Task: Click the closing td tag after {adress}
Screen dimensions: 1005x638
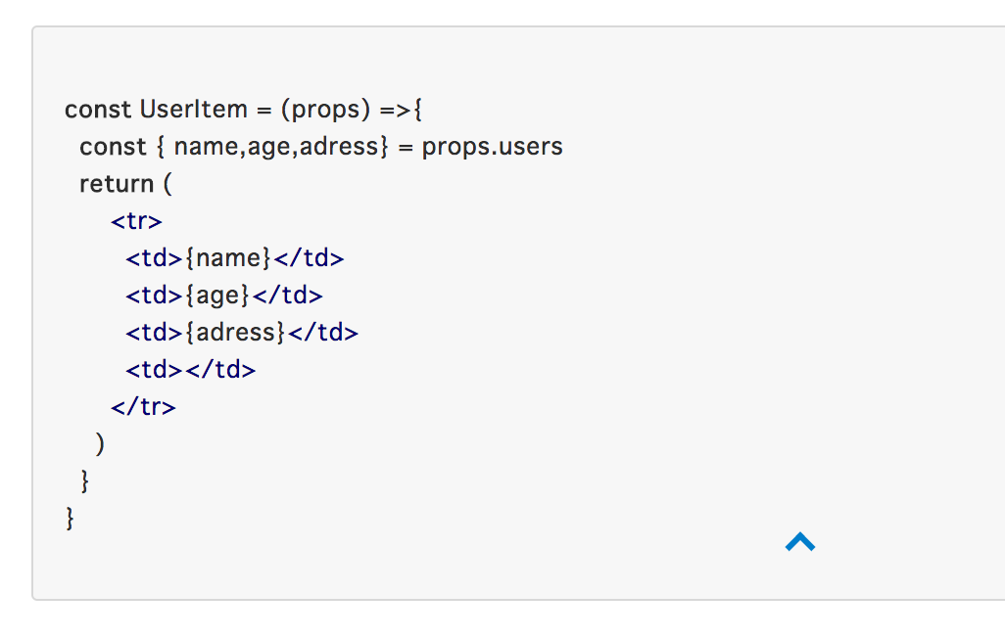Action: click(323, 333)
